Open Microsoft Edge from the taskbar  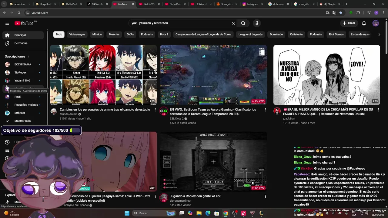click(208, 213)
